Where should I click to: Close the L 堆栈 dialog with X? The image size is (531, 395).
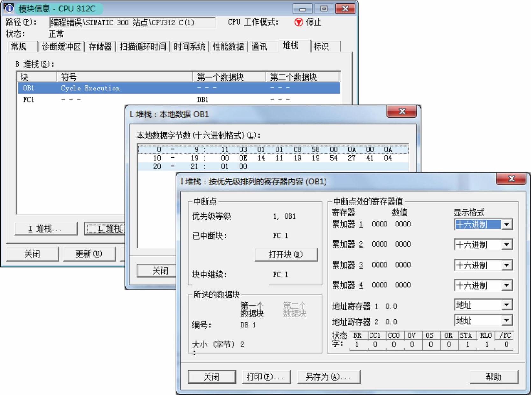pyautogui.click(x=402, y=111)
